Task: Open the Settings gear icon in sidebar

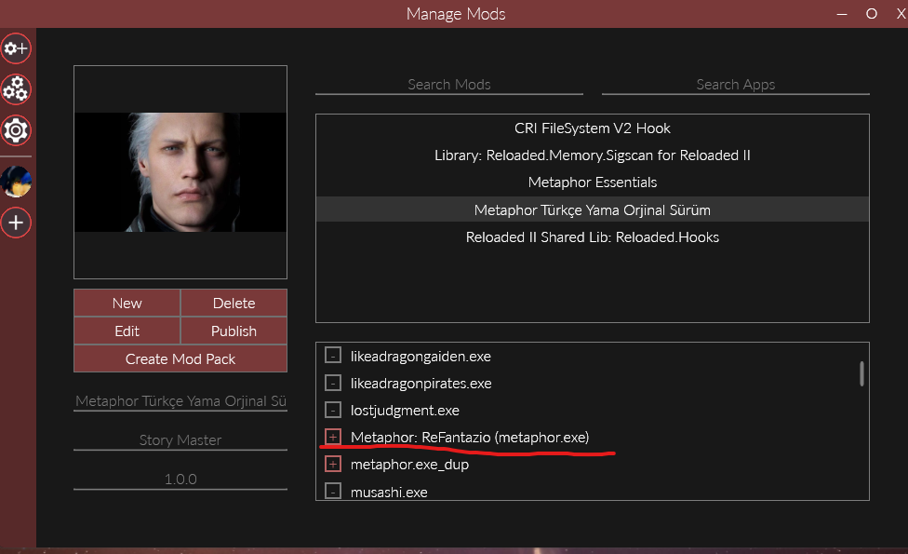Action: pos(16,130)
